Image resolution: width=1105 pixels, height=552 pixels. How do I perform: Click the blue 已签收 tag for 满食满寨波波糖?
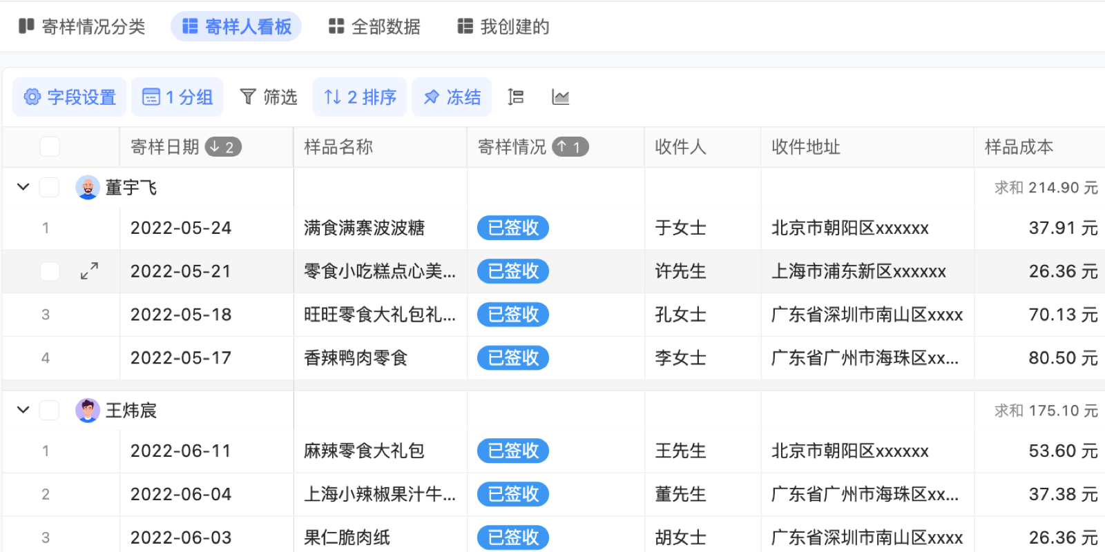pyautogui.click(x=512, y=228)
